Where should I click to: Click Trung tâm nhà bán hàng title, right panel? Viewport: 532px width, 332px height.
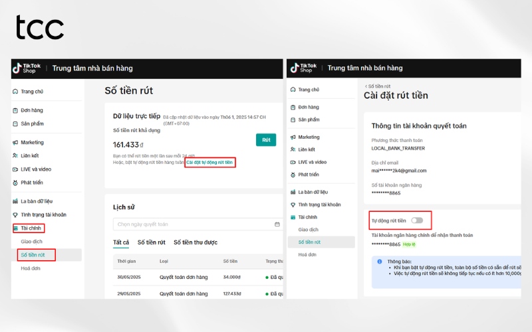pos(365,68)
